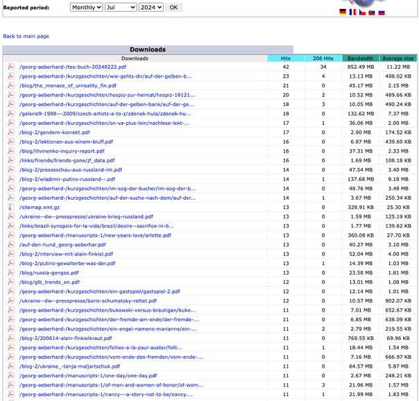Click PDF icon for gendern-korrekt.pdf
The image size is (419, 401).
coord(11,132)
